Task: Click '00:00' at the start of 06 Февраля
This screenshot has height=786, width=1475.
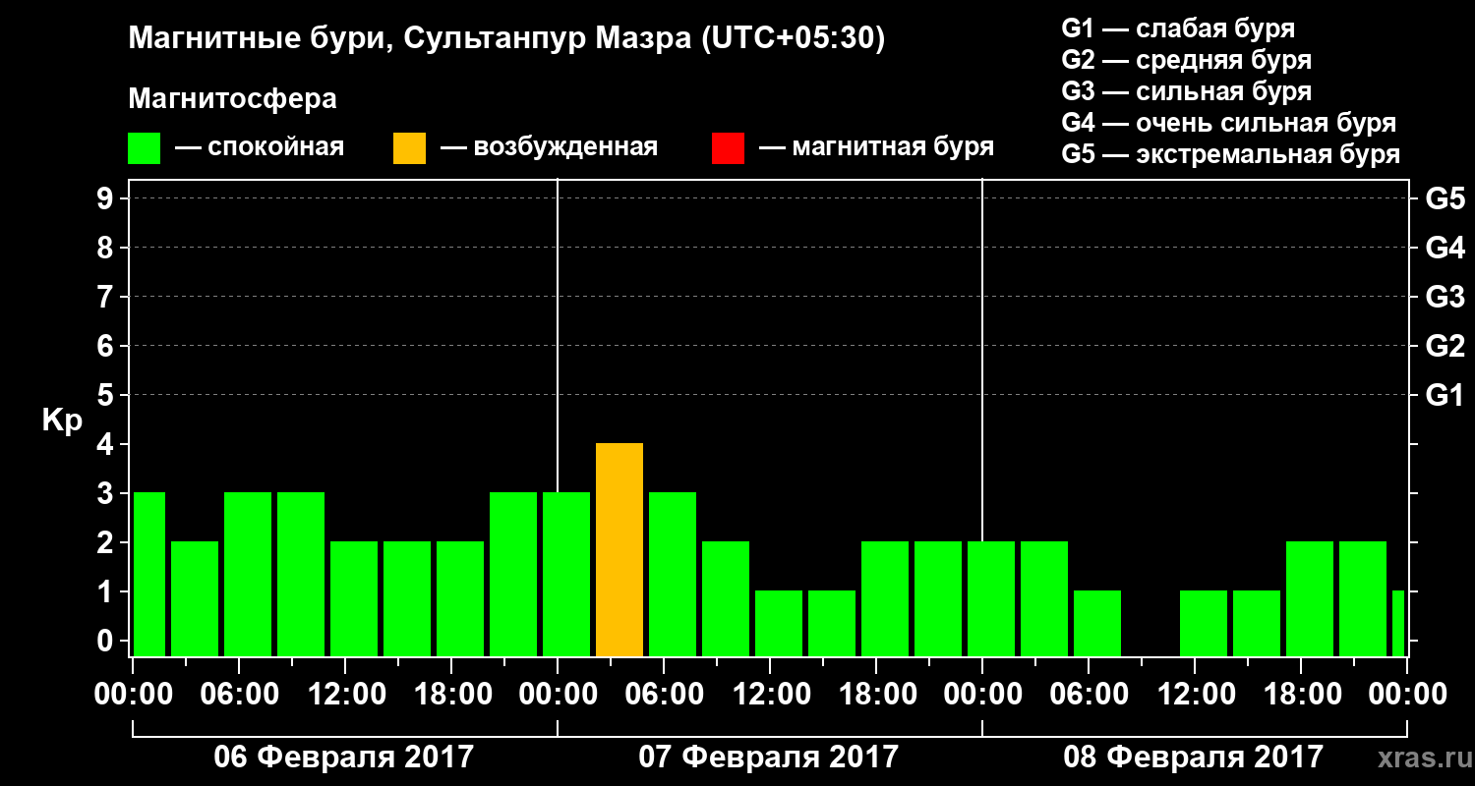Action: click(133, 694)
